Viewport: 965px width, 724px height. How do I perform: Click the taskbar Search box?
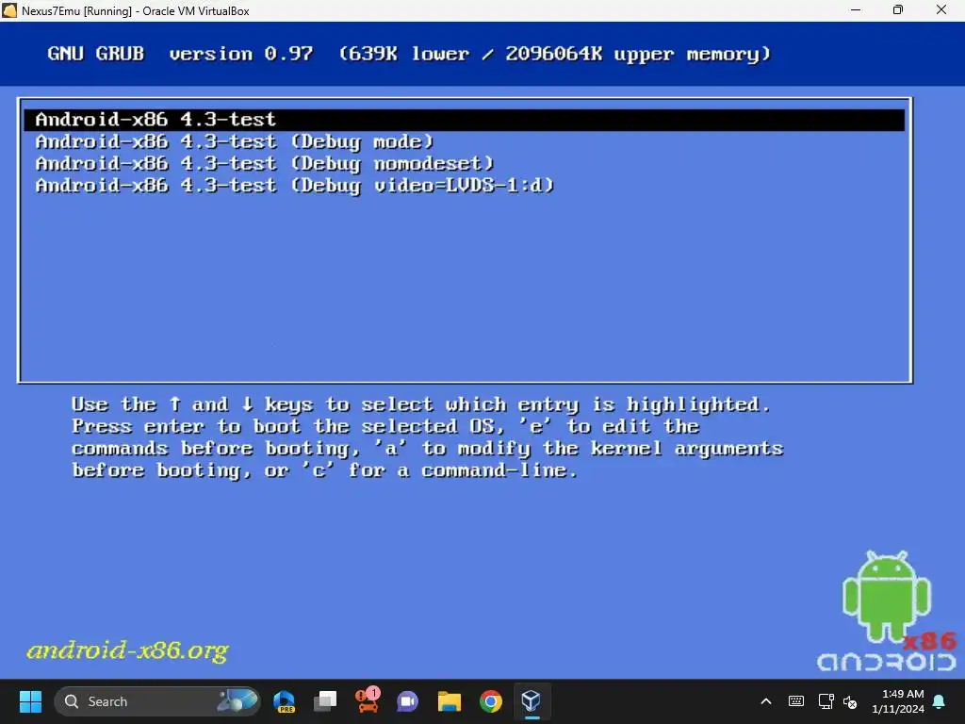point(157,701)
